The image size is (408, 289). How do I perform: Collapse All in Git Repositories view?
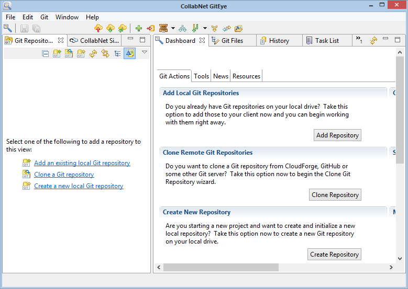tap(45, 53)
